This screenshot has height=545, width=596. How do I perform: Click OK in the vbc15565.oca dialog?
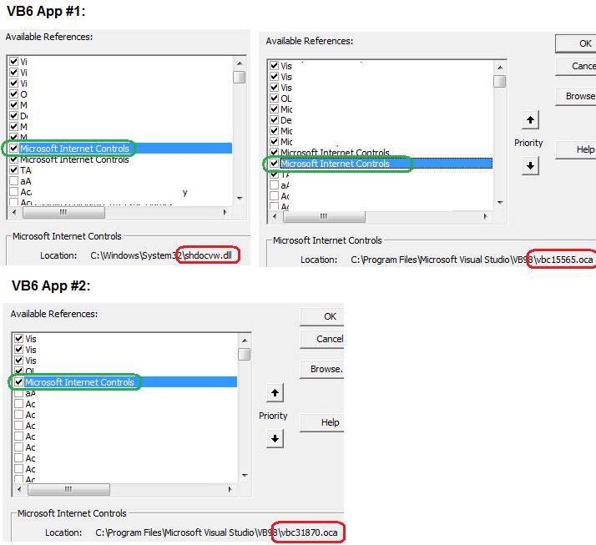[584, 43]
